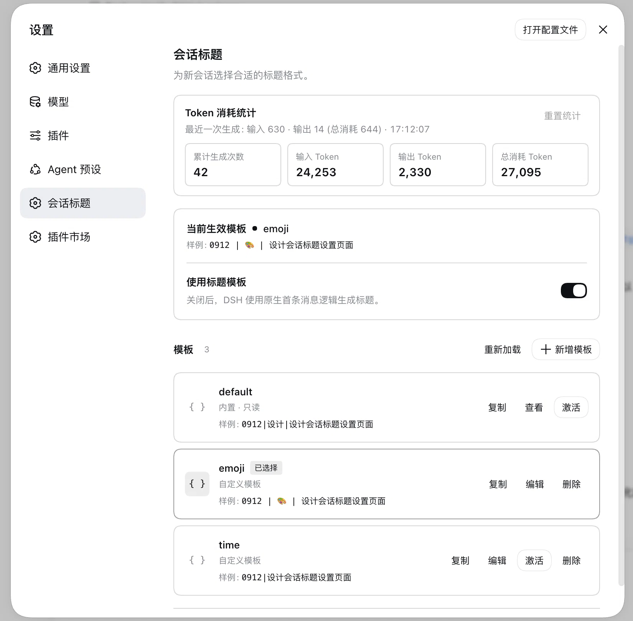Click 新增模板 button
633x621 pixels.
click(565, 349)
